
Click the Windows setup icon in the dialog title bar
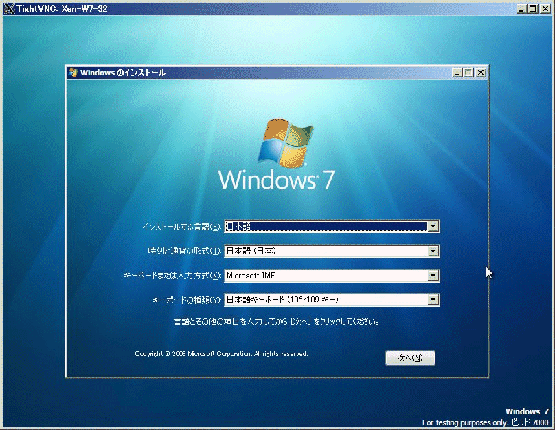73,73
